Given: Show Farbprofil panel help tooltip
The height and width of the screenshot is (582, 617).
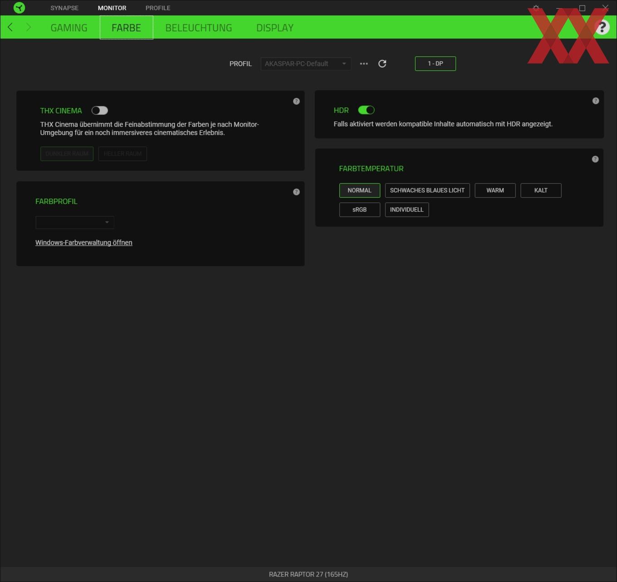Looking at the screenshot, I should pos(296,192).
